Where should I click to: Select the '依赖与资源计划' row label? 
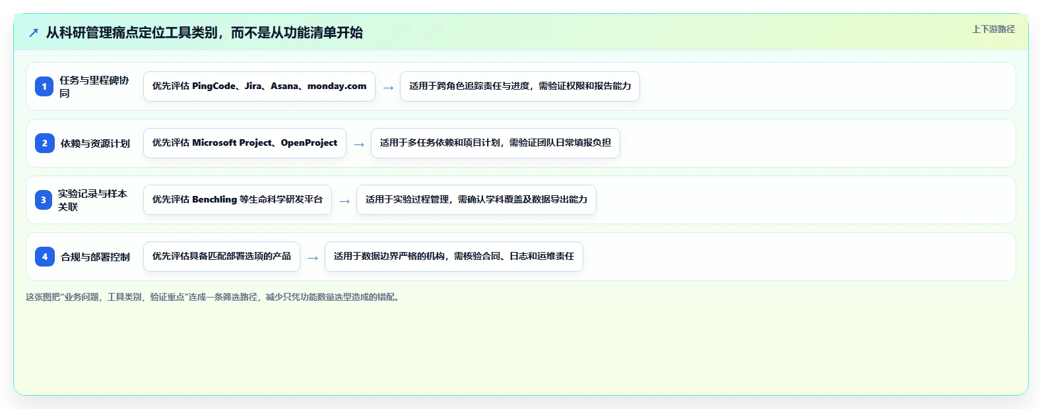coord(95,143)
